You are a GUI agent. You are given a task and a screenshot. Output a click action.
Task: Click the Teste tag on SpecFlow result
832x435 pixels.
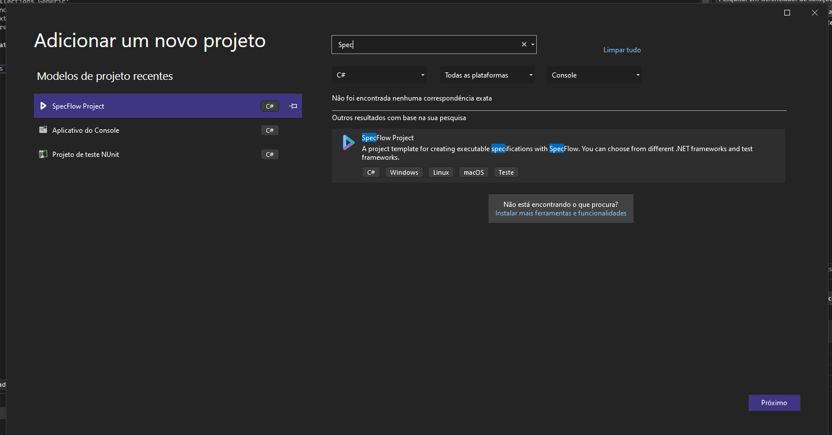tap(506, 172)
